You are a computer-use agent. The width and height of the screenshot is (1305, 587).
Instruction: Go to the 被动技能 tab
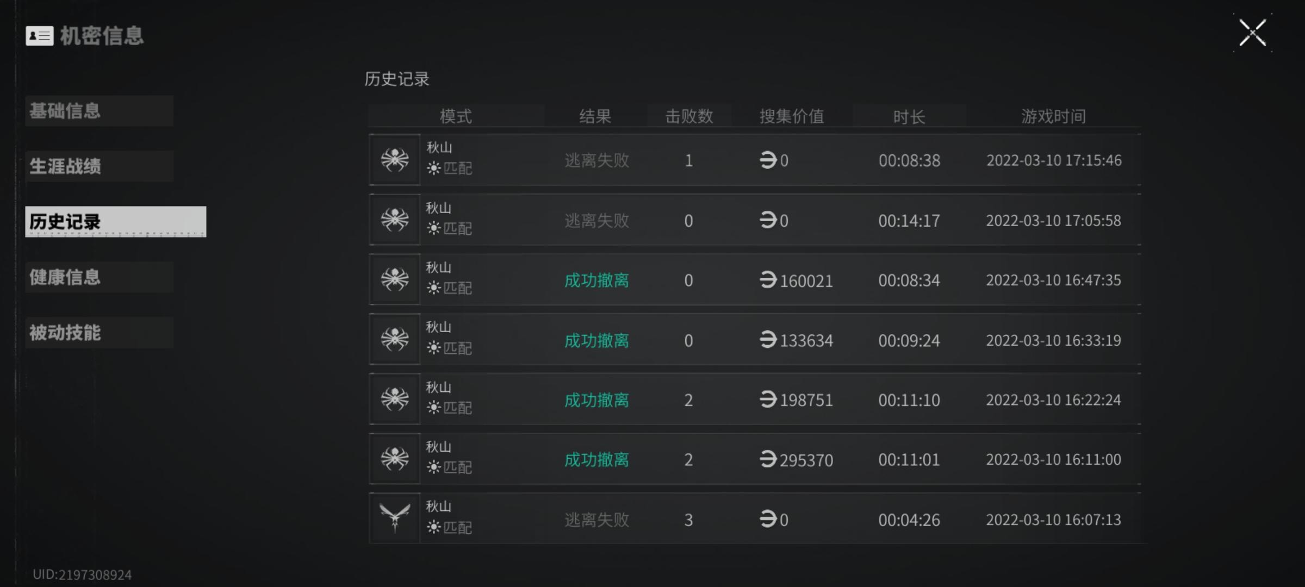[x=99, y=333]
